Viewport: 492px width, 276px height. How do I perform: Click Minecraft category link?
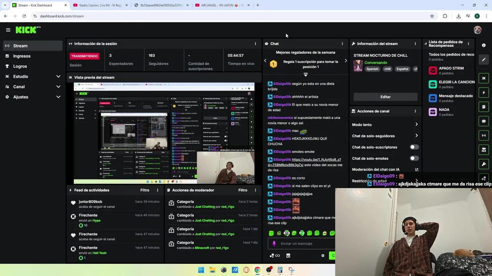202,248
